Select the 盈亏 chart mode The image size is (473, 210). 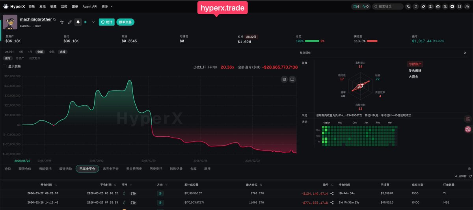pyautogui.click(x=7, y=58)
